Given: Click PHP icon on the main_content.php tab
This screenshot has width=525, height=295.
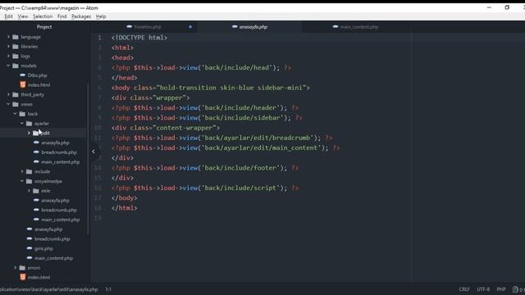Looking at the screenshot, I should tap(336, 27).
